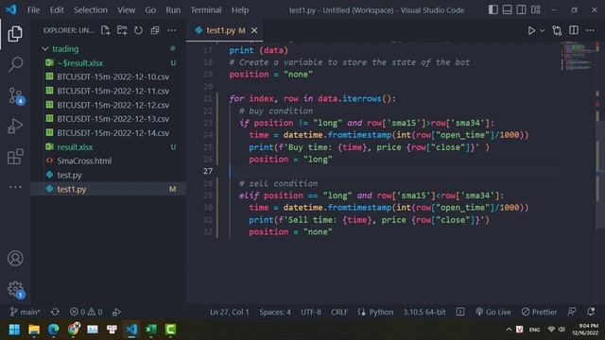Open the run options dropdown arrow
Image resolution: width=605 pixels, height=340 pixels.
542,30
